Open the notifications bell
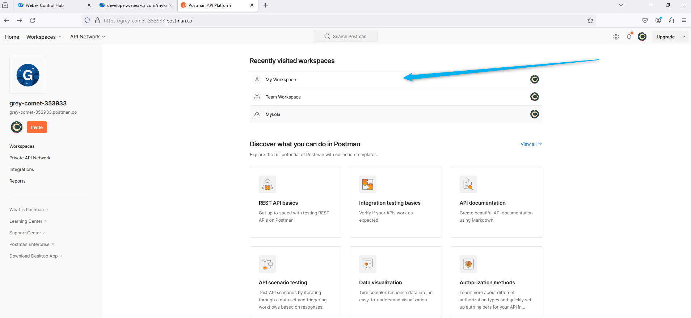Screen dimensions: 691x318 (x=629, y=37)
